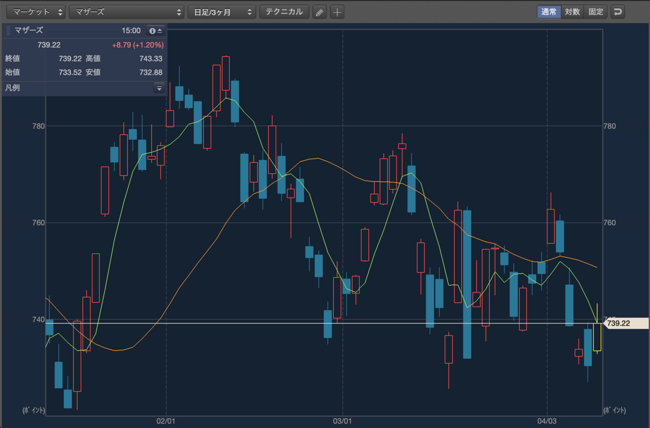Expand the 凡例 legend section
The height and width of the screenshot is (428, 650).
[159, 88]
